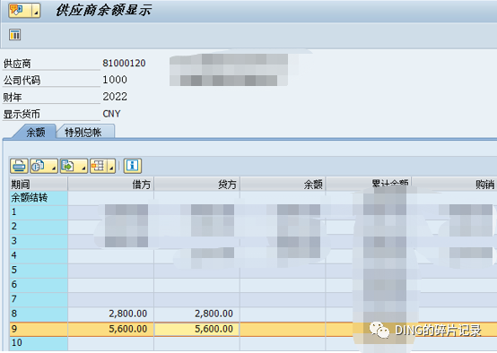Click the 供应商 field label
The width and height of the screenshot is (497, 353).
[x=17, y=64]
